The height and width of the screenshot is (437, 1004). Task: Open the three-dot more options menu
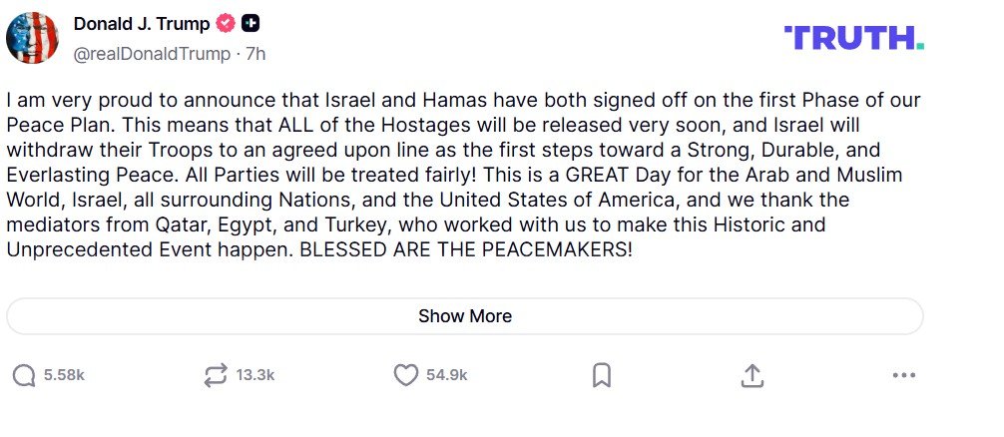coord(903,375)
